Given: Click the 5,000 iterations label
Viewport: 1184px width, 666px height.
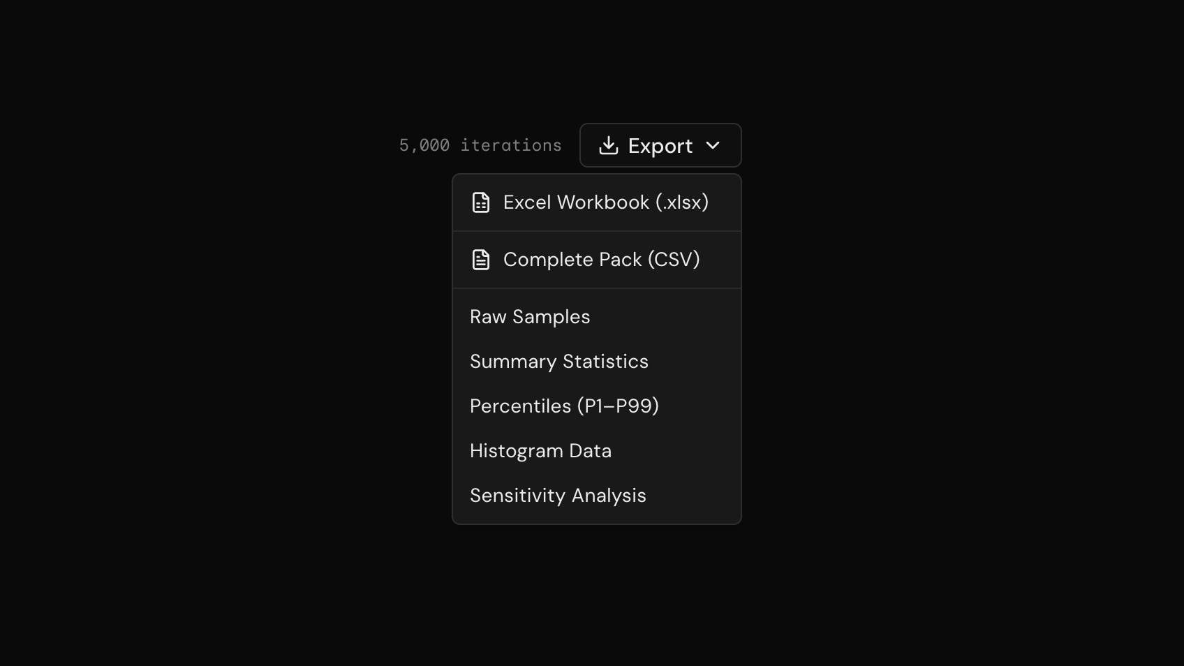Looking at the screenshot, I should pos(480,145).
